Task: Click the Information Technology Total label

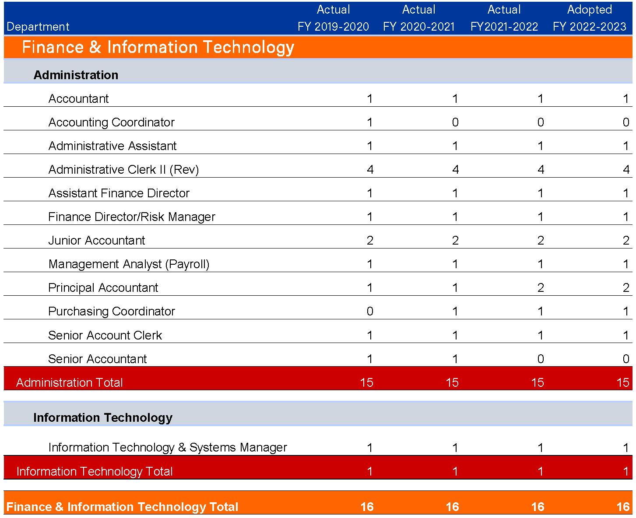Action: pos(95,471)
